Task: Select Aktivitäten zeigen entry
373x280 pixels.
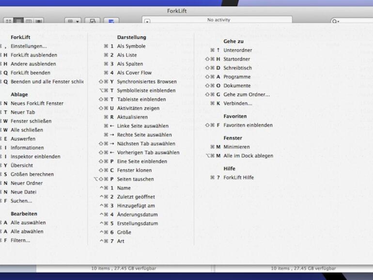Action: (138, 108)
